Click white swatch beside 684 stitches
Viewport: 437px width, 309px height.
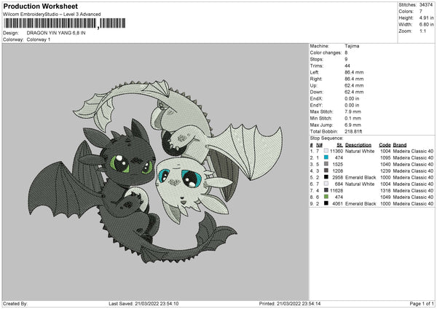point(326,184)
